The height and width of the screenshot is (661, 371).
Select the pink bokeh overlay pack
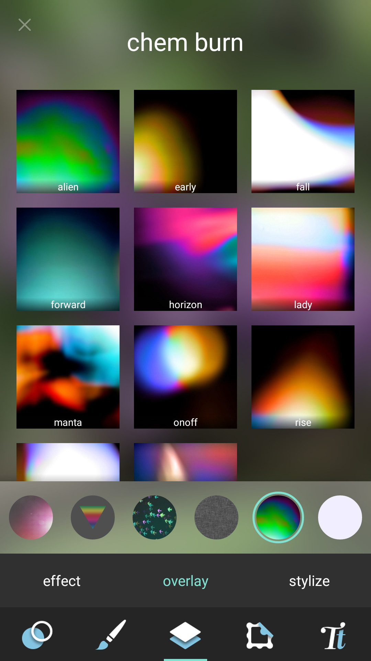click(31, 517)
